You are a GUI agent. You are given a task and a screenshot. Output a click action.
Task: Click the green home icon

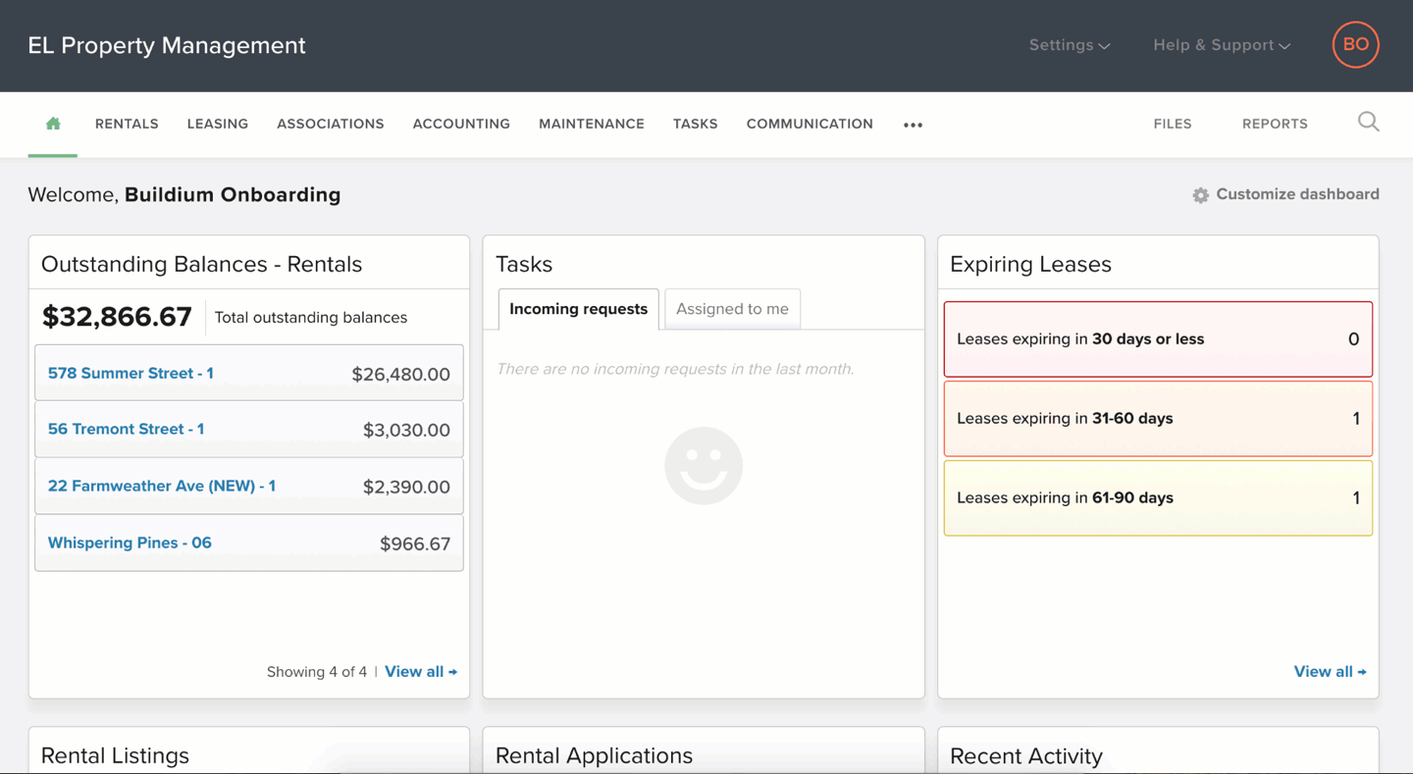[53, 124]
